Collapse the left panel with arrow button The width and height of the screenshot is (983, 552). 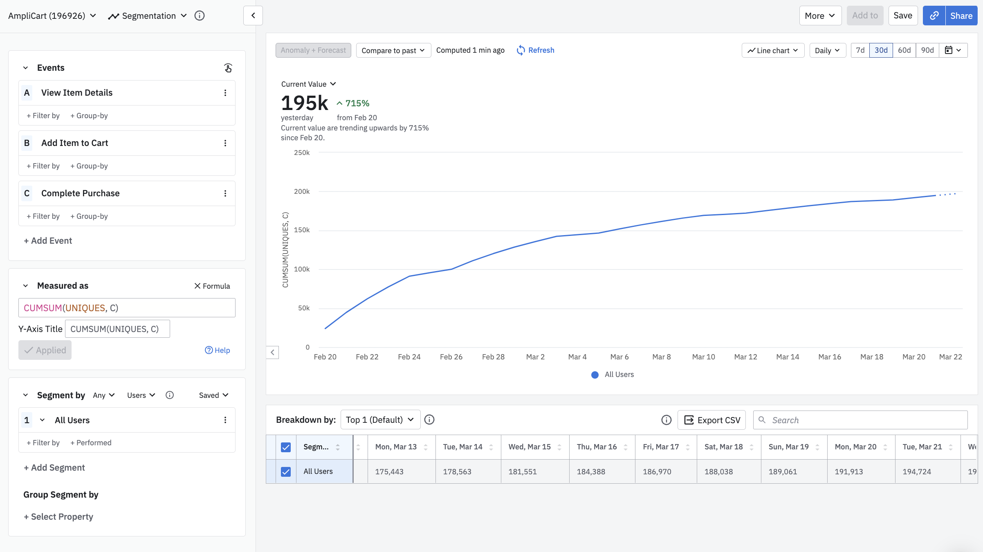click(253, 16)
